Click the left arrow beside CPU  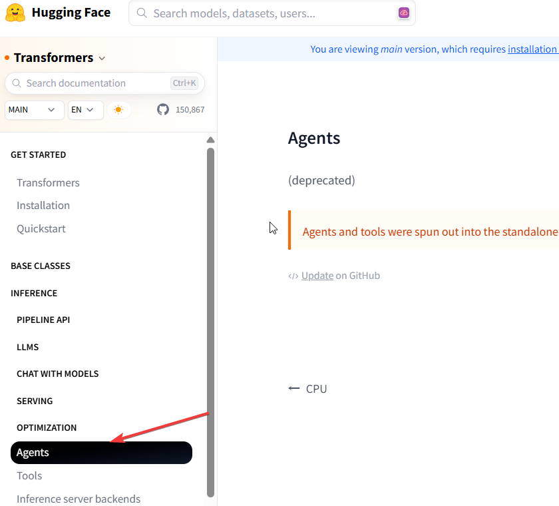coord(294,388)
